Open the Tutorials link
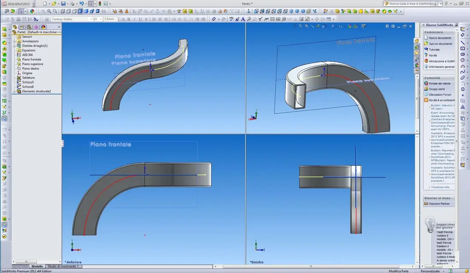This screenshot has width=470, height=273. pyautogui.click(x=434, y=49)
